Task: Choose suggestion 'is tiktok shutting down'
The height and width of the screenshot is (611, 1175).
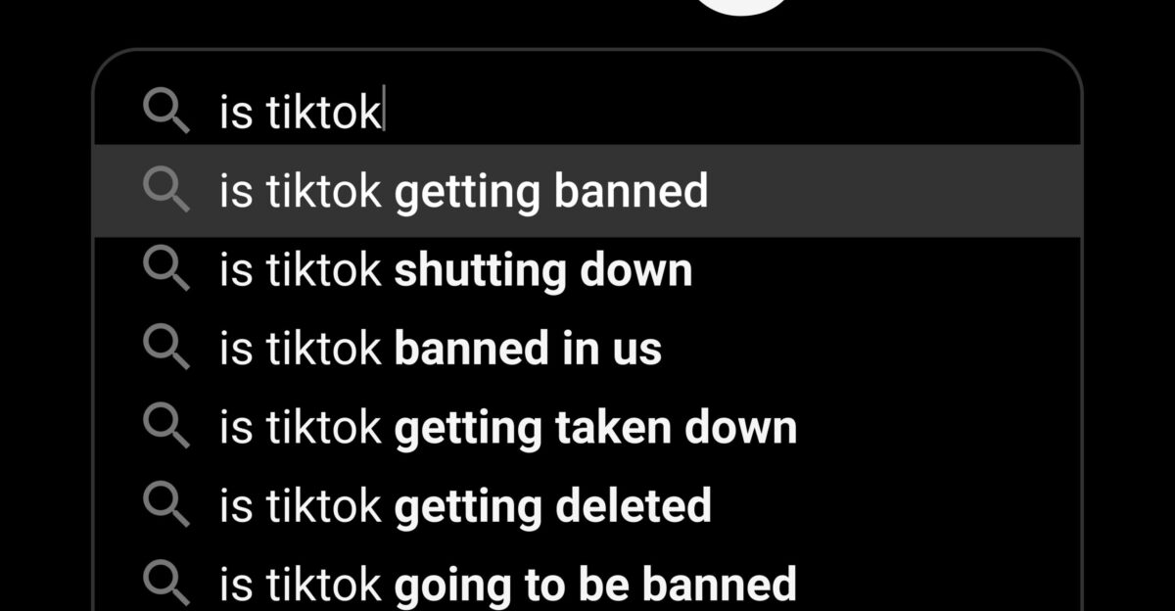Action: click(x=587, y=269)
